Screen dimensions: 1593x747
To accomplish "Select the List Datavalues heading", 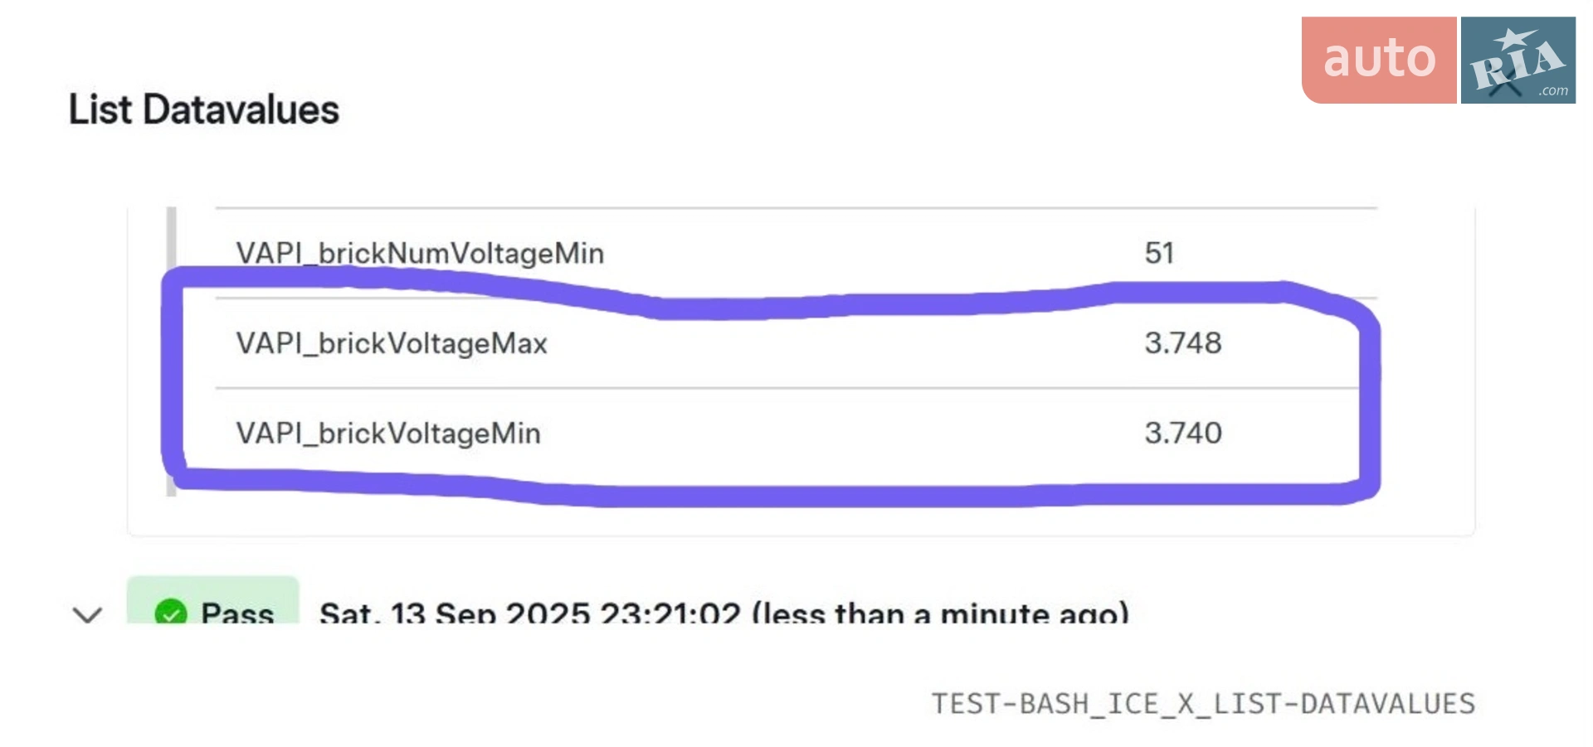I will tap(204, 109).
